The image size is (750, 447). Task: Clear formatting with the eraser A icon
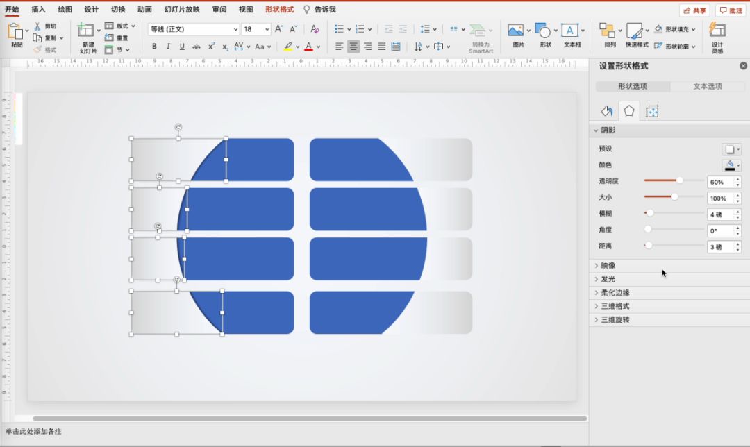315,29
